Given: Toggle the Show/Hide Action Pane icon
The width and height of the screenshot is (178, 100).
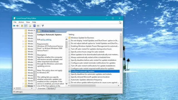Looking at the screenshot, I should (x=38, y=26).
